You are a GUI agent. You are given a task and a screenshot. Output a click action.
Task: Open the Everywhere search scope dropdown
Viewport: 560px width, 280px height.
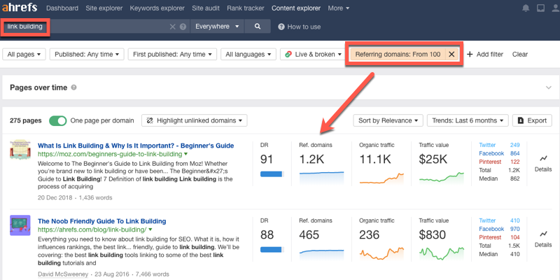pos(218,27)
